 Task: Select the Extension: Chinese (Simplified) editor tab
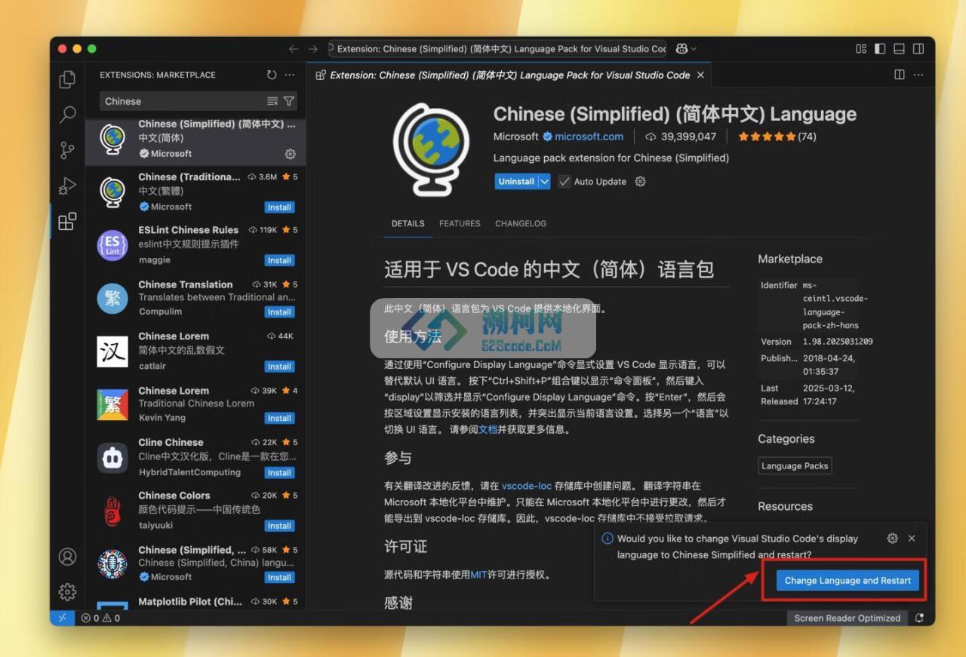pyautogui.click(x=510, y=75)
